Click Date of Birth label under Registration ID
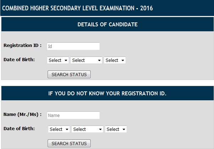214x149 pixels. 19,59
